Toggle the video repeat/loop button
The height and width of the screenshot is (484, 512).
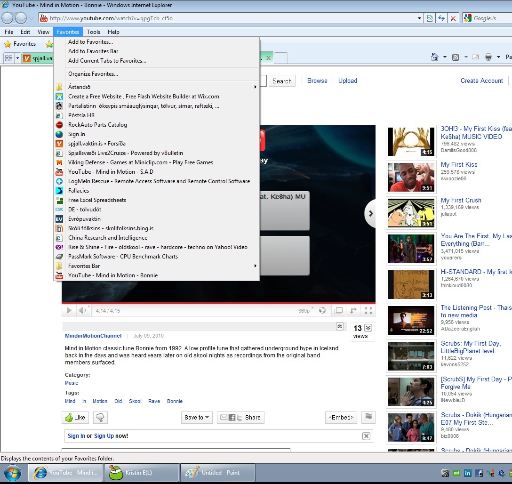(353, 311)
